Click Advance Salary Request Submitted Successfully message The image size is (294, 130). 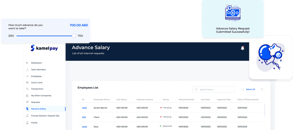(x=233, y=30)
